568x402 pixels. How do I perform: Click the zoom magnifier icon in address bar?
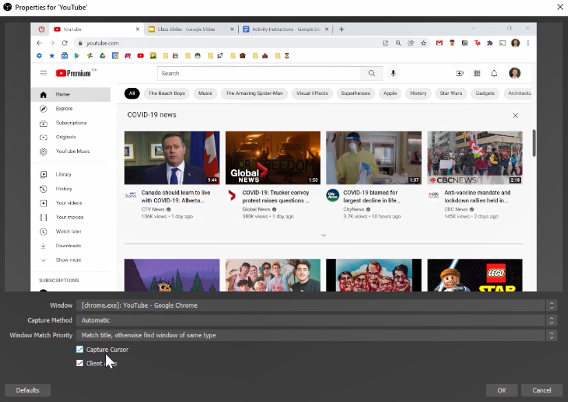pyautogui.click(x=398, y=43)
